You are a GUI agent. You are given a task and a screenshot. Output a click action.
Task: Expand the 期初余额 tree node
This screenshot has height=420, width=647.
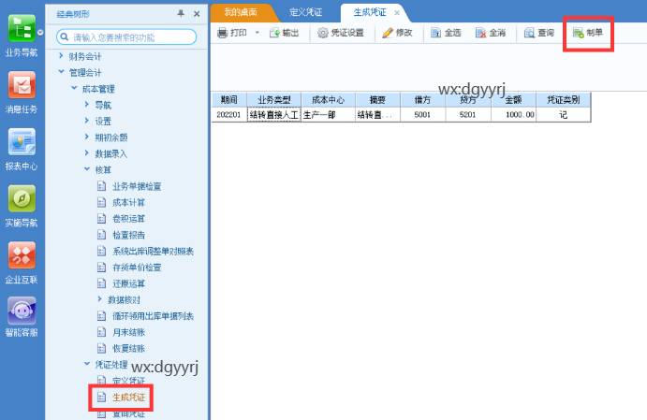(x=86, y=138)
